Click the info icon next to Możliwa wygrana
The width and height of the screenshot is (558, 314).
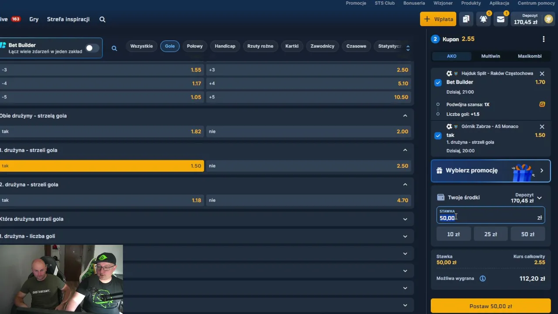coord(483,278)
